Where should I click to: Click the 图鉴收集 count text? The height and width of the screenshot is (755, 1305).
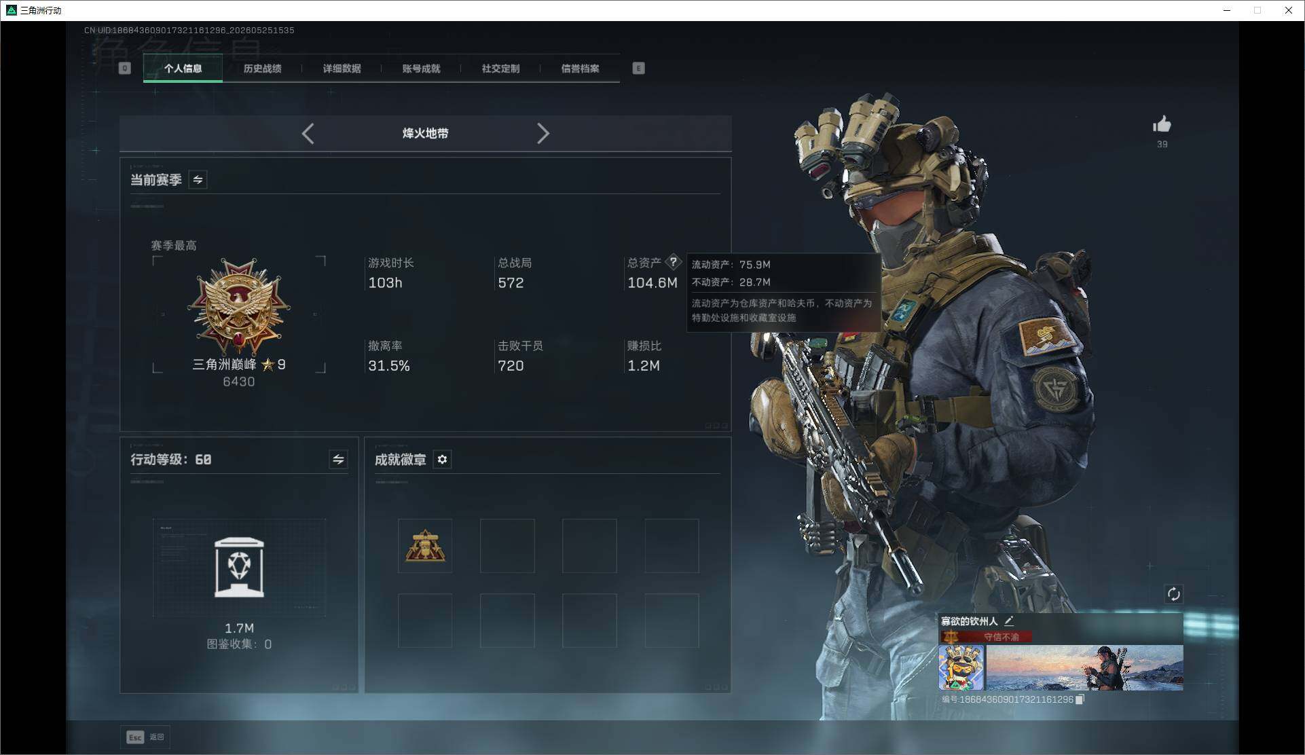tap(239, 644)
